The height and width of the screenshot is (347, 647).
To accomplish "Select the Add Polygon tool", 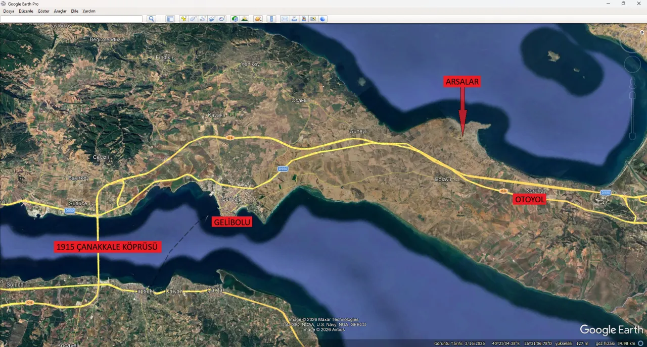I will (193, 19).
